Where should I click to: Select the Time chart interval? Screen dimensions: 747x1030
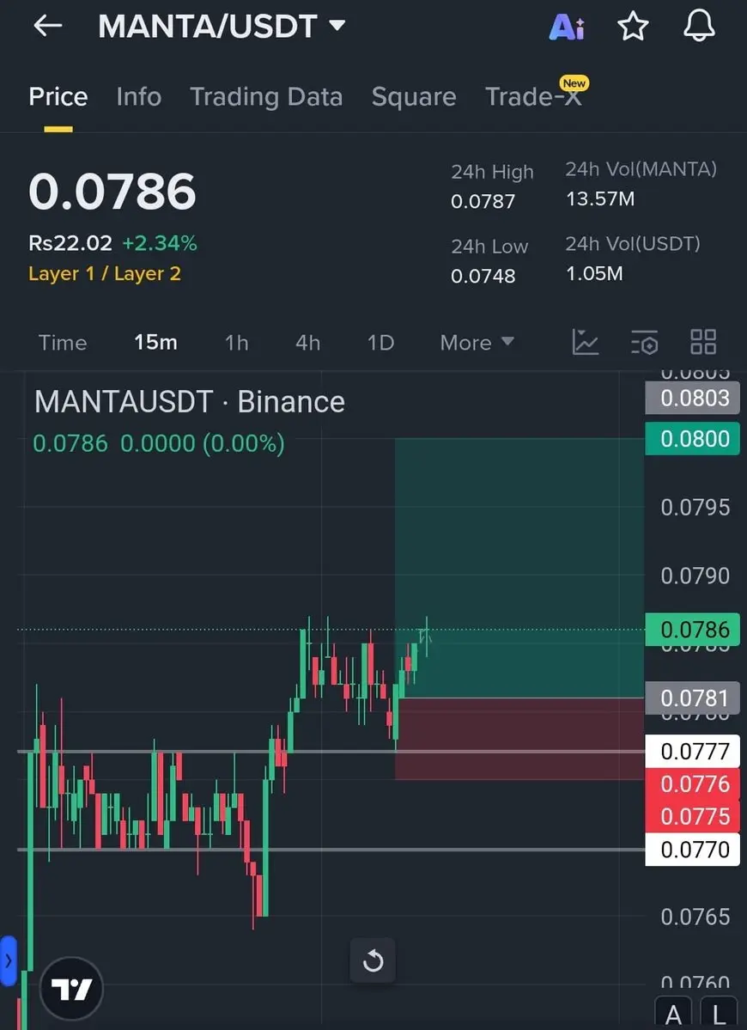coord(63,342)
